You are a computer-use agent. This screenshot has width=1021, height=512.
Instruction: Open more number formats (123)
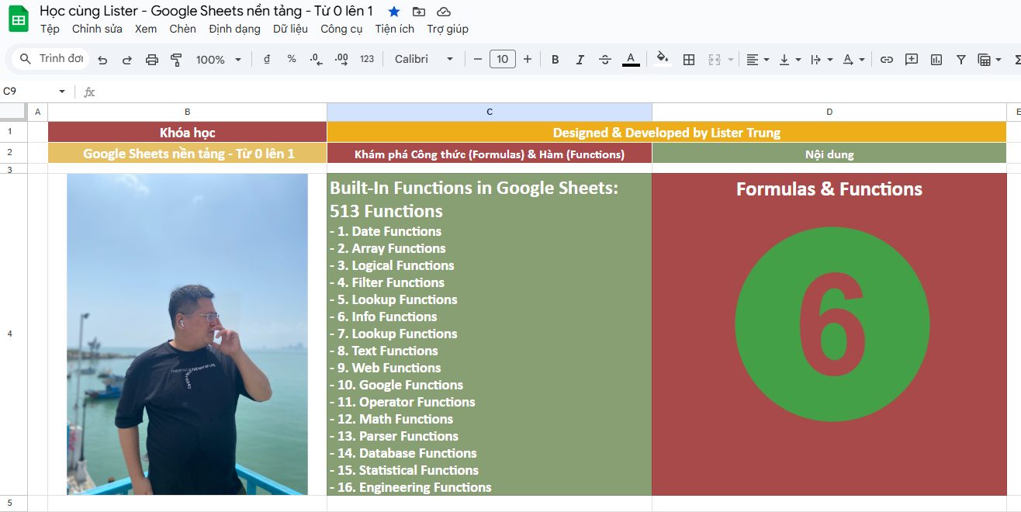click(x=367, y=59)
